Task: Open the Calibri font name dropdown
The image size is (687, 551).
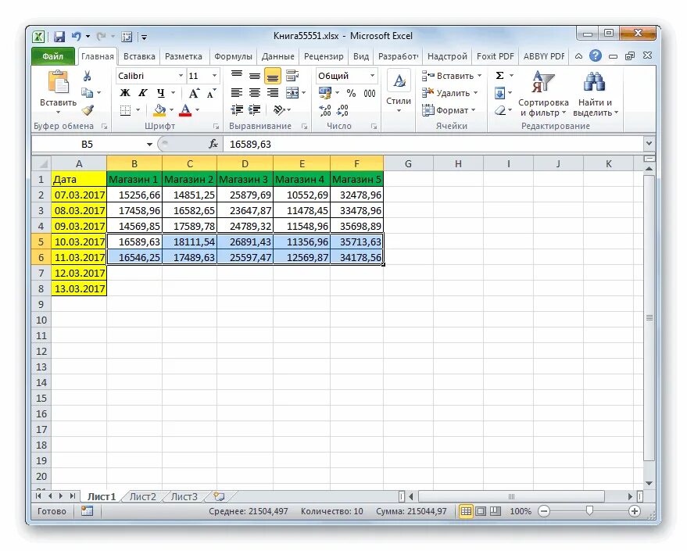Action: pos(181,76)
